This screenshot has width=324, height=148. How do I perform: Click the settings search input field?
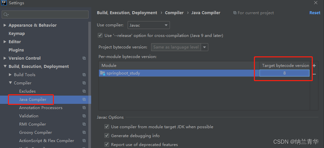tap(45, 15)
